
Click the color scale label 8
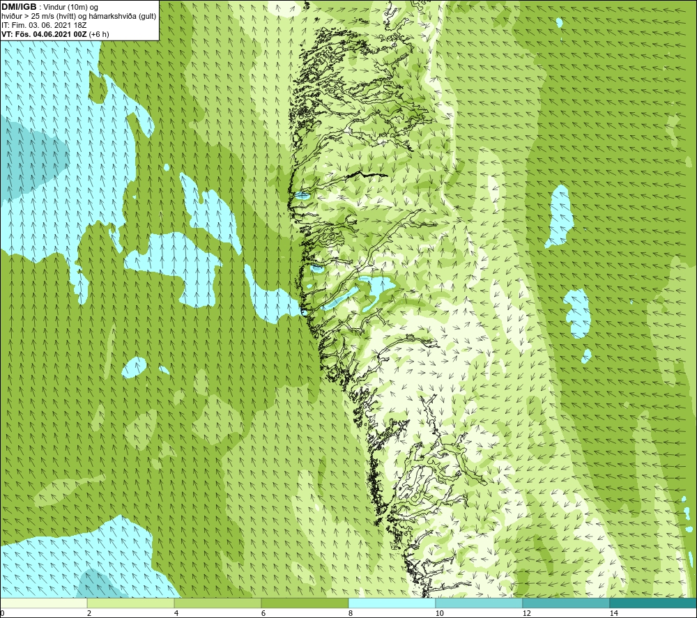click(x=351, y=614)
